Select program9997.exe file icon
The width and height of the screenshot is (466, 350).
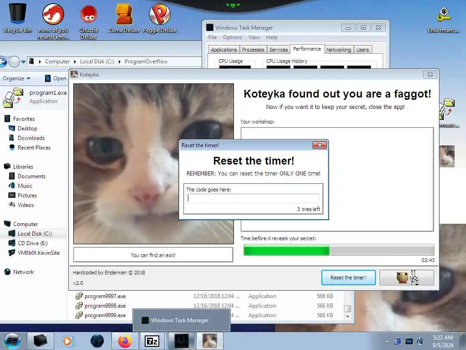click(79, 296)
